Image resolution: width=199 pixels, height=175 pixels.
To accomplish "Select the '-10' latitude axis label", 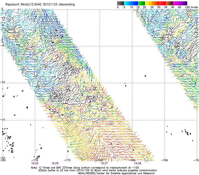I will pyautogui.click(x=2, y=82).
